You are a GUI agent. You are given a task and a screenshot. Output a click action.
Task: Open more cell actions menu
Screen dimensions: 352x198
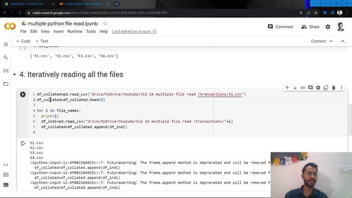(342, 88)
